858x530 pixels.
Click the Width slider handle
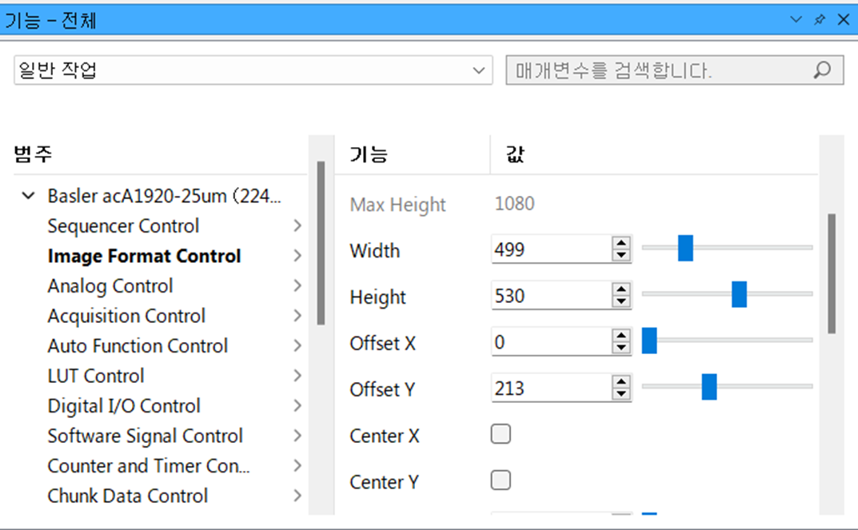[685, 248]
